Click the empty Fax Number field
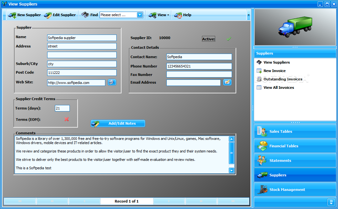The height and width of the screenshot is (209, 338). [199, 74]
